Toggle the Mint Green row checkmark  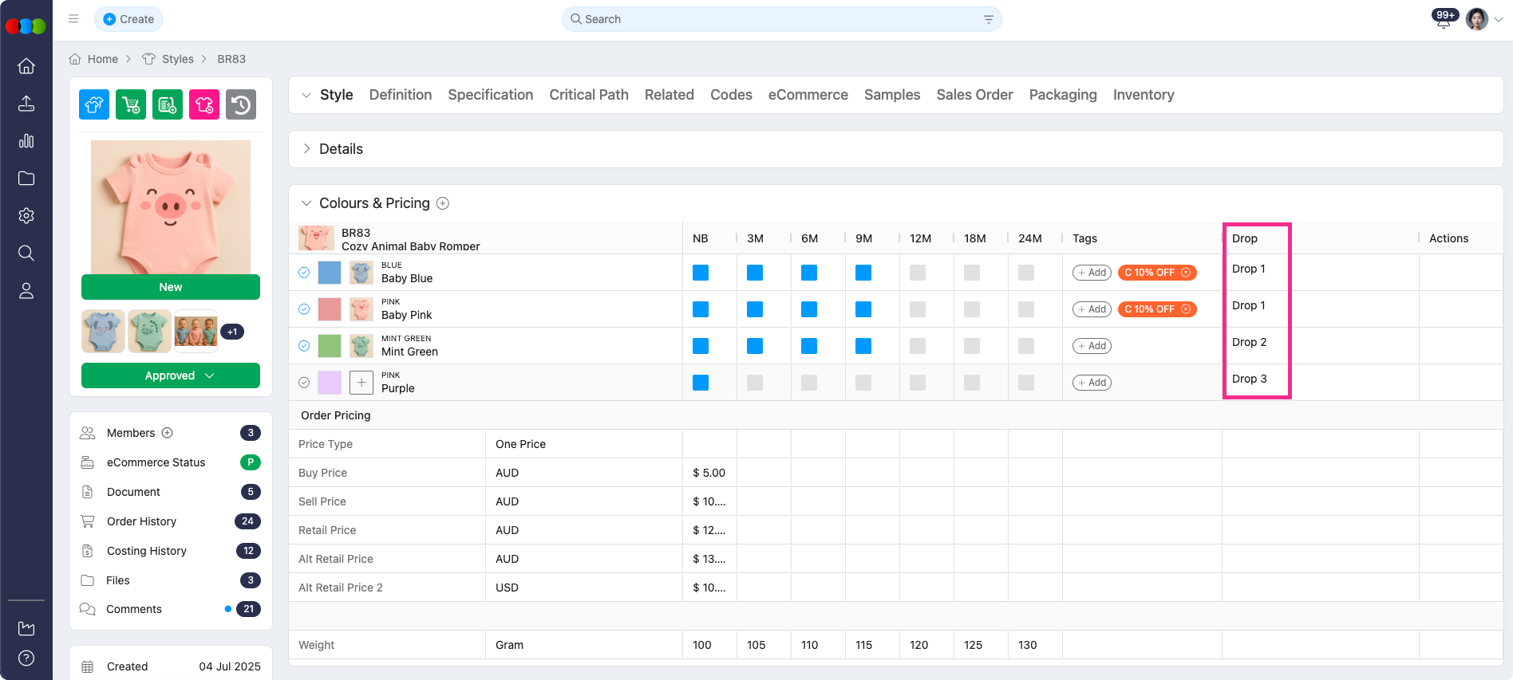[x=304, y=346]
